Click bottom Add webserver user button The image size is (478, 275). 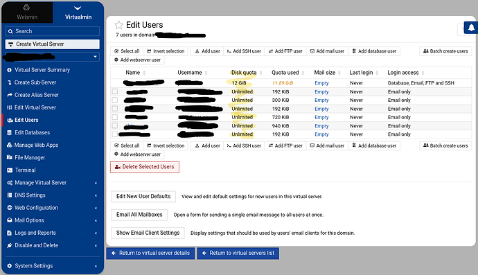[137, 154]
